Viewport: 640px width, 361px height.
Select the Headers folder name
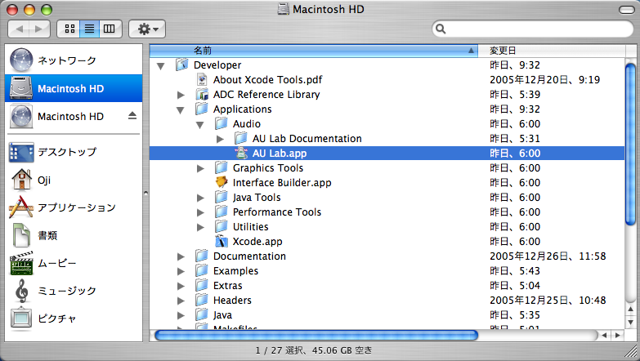232,301
